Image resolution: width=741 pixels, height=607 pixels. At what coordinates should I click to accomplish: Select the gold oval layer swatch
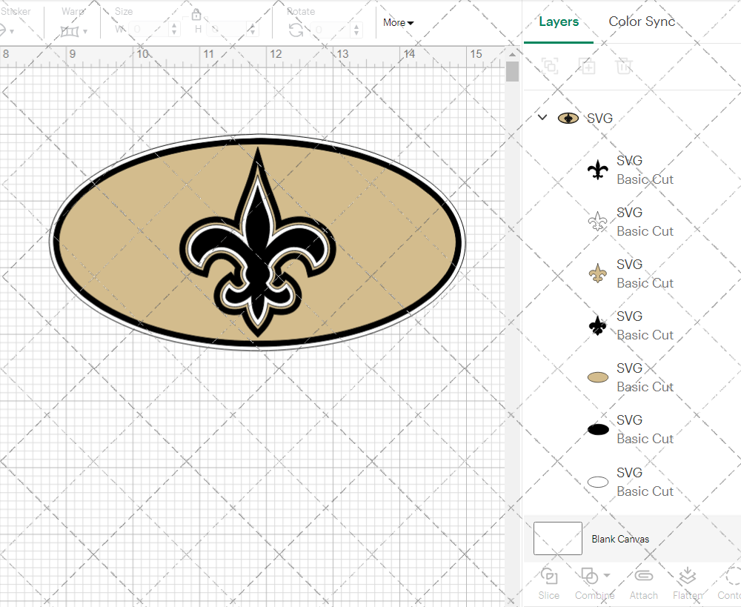(x=598, y=377)
